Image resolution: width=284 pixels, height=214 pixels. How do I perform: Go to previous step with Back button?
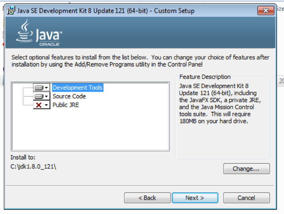coord(147,198)
